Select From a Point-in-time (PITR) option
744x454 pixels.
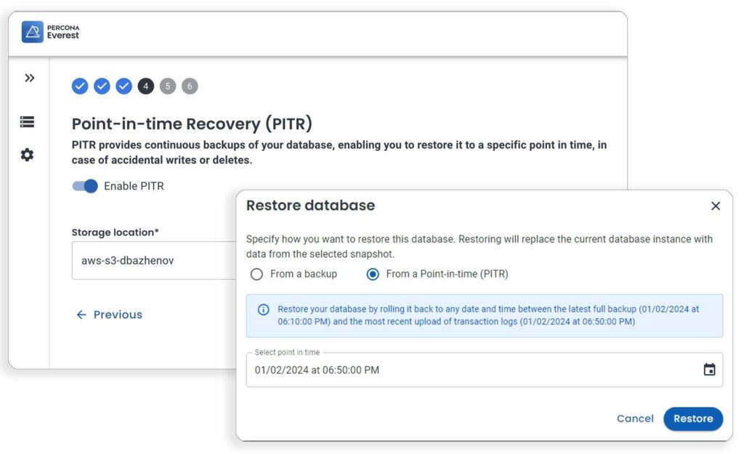373,275
